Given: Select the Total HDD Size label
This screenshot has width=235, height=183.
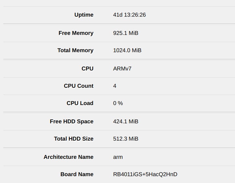Looking at the screenshot, I should tap(73, 139).
